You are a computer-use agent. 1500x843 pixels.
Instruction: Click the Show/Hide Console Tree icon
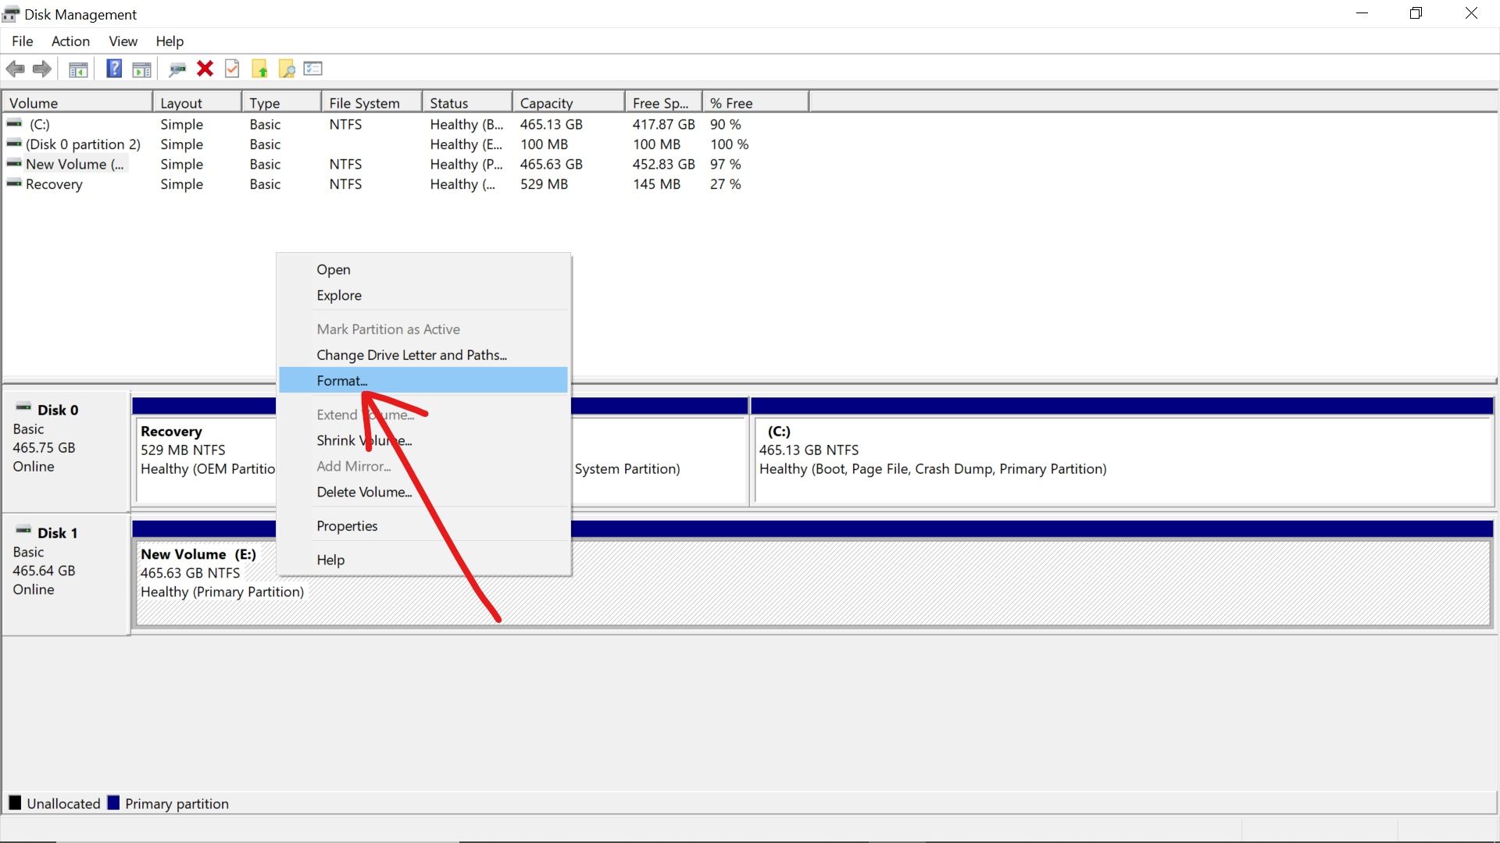pos(78,69)
